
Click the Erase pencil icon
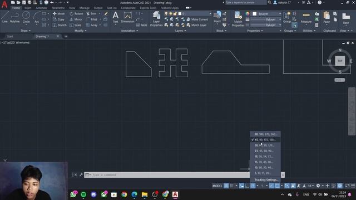tap(106, 13)
